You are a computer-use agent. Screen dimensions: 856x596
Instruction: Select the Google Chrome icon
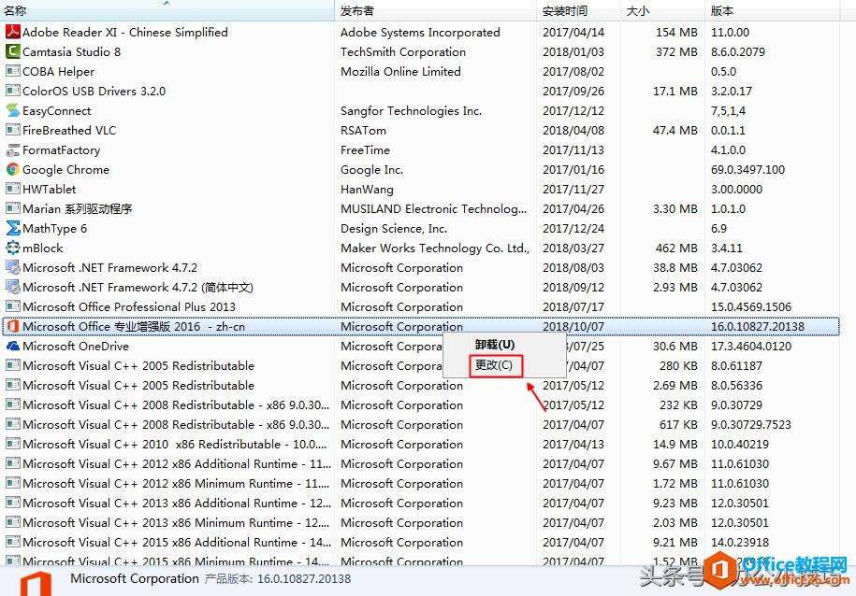click(11, 169)
